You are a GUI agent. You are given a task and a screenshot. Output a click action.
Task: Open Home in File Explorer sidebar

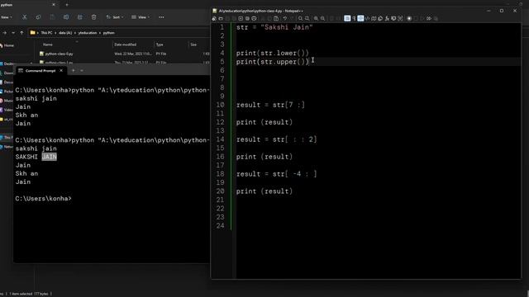click(x=7, y=45)
